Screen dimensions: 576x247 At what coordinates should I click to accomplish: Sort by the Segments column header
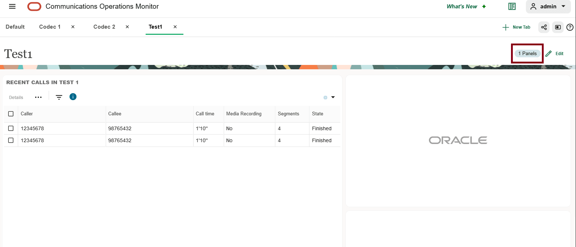click(288, 114)
